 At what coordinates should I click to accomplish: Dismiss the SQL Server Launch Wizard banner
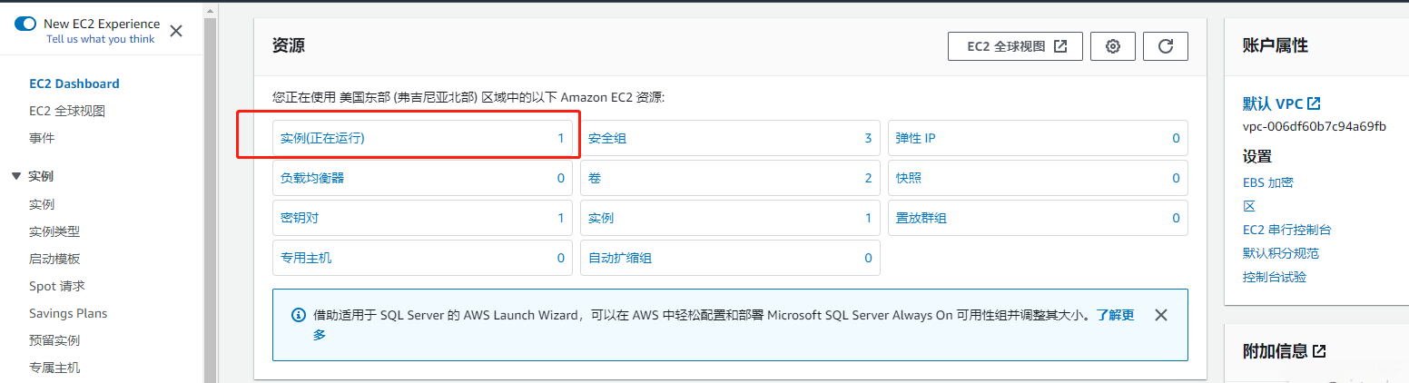pyautogui.click(x=1160, y=315)
